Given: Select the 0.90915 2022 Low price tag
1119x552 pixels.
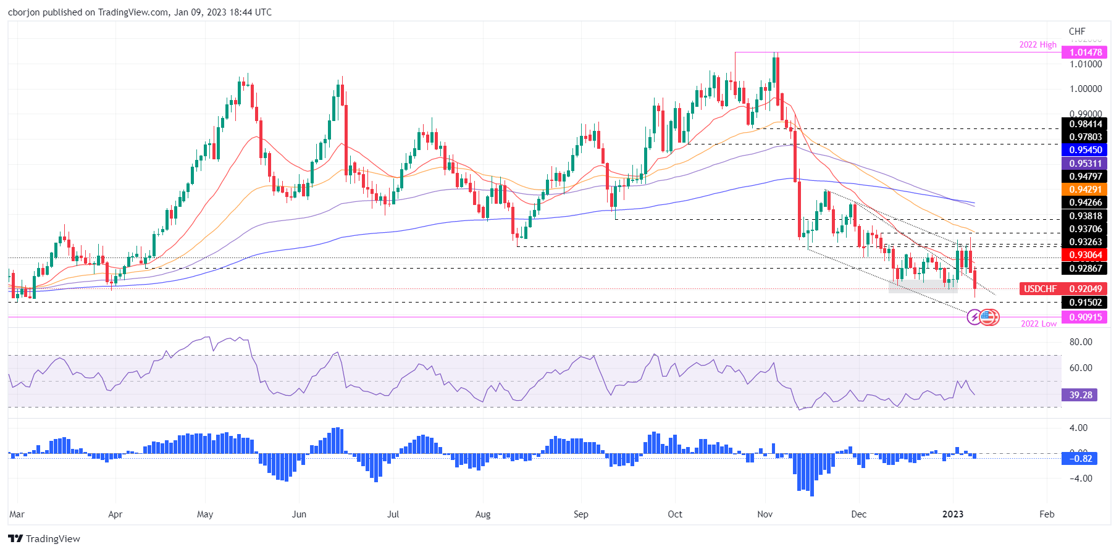Looking at the screenshot, I should [x=1084, y=317].
